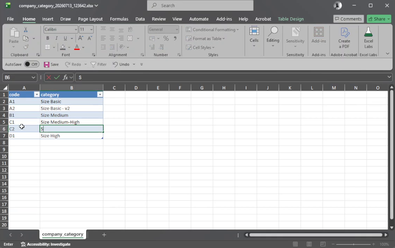Switch to Page Layout view in status bar

pyautogui.click(x=309, y=244)
